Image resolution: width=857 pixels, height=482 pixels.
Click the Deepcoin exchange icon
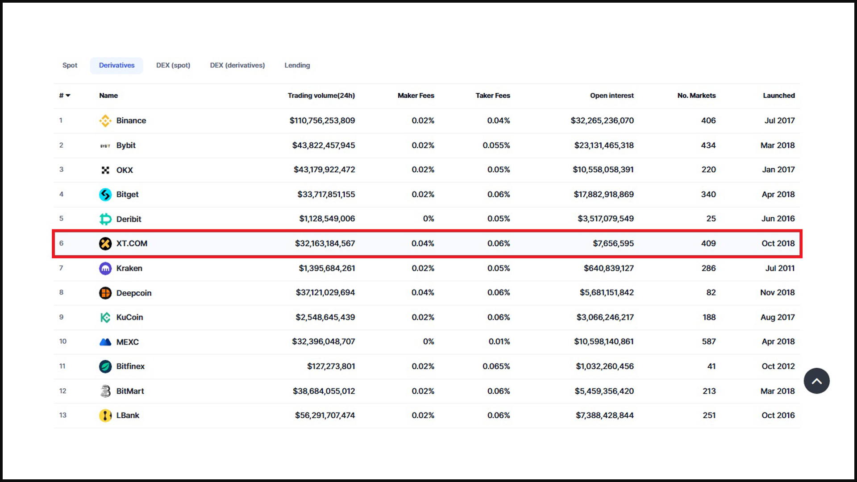(105, 292)
